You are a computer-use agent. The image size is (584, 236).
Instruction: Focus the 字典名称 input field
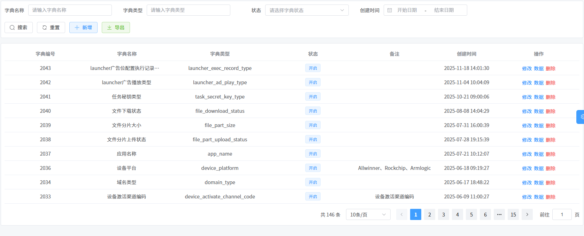pos(70,10)
